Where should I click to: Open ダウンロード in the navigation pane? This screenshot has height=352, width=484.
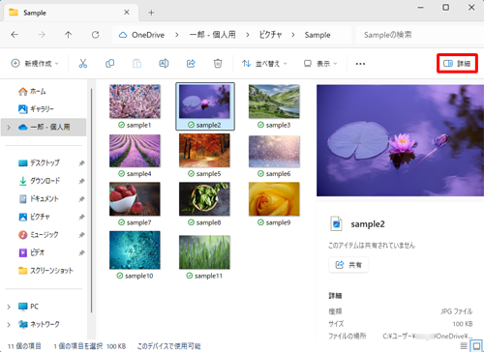coord(44,181)
